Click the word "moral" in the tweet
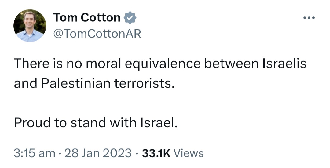Viewport: 330px width, 168px height. pyautogui.click(x=104, y=64)
